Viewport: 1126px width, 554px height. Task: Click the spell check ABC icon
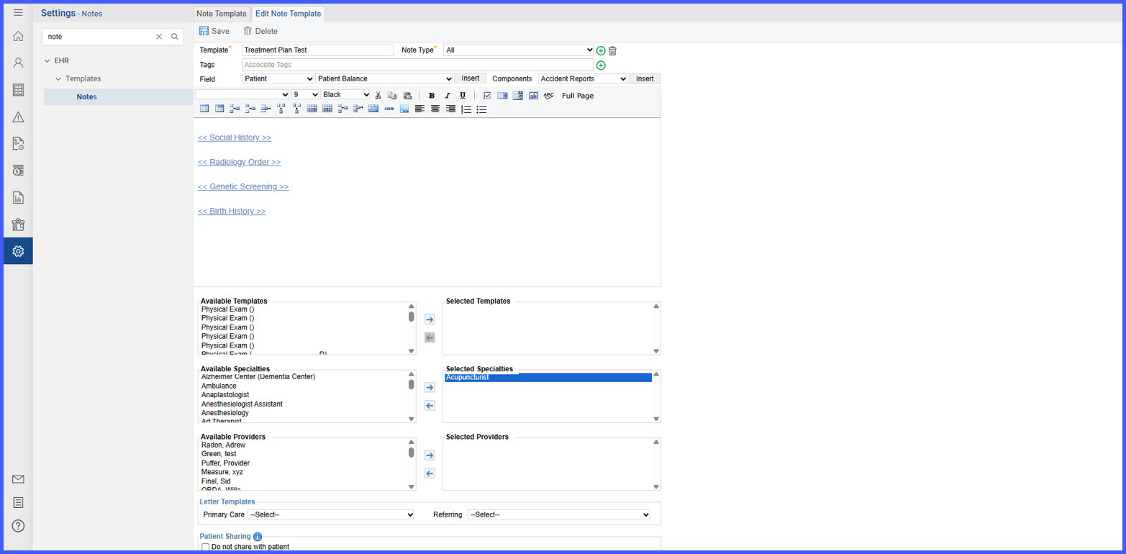(549, 95)
